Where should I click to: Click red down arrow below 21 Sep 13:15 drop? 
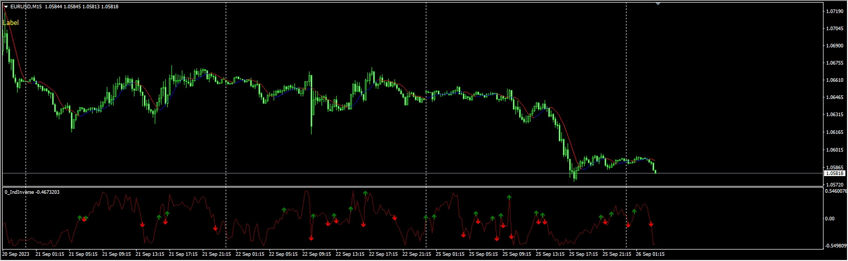[x=142, y=225]
